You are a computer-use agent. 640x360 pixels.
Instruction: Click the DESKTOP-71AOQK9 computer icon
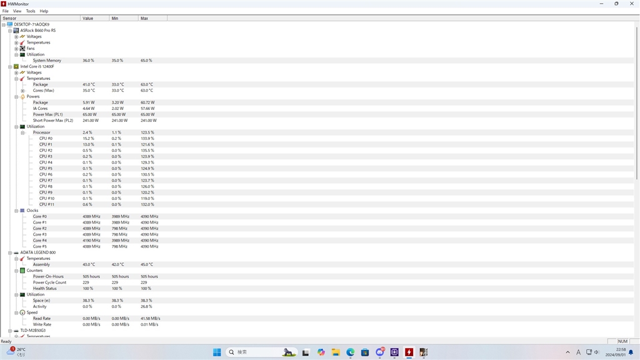pos(10,24)
